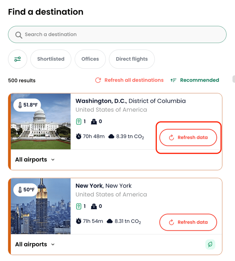The height and width of the screenshot is (261, 235).
Task: Refresh data for New York
Action: coord(188,222)
